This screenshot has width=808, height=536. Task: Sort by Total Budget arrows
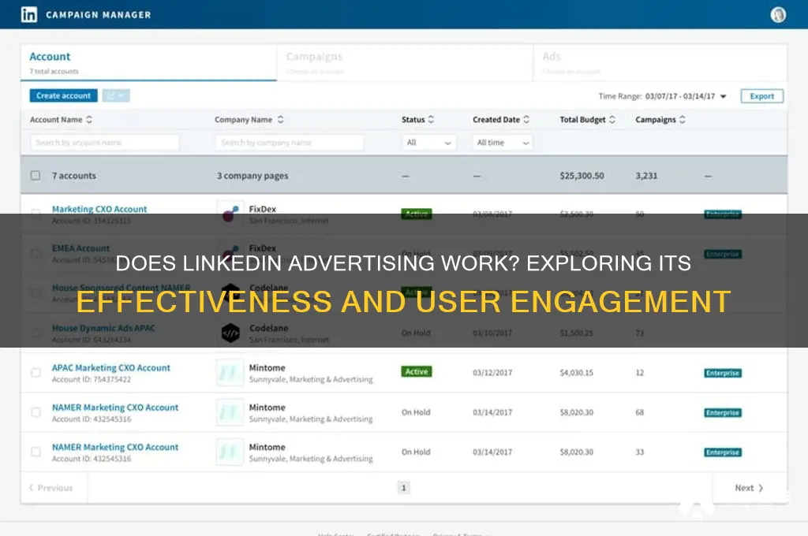click(x=612, y=120)
